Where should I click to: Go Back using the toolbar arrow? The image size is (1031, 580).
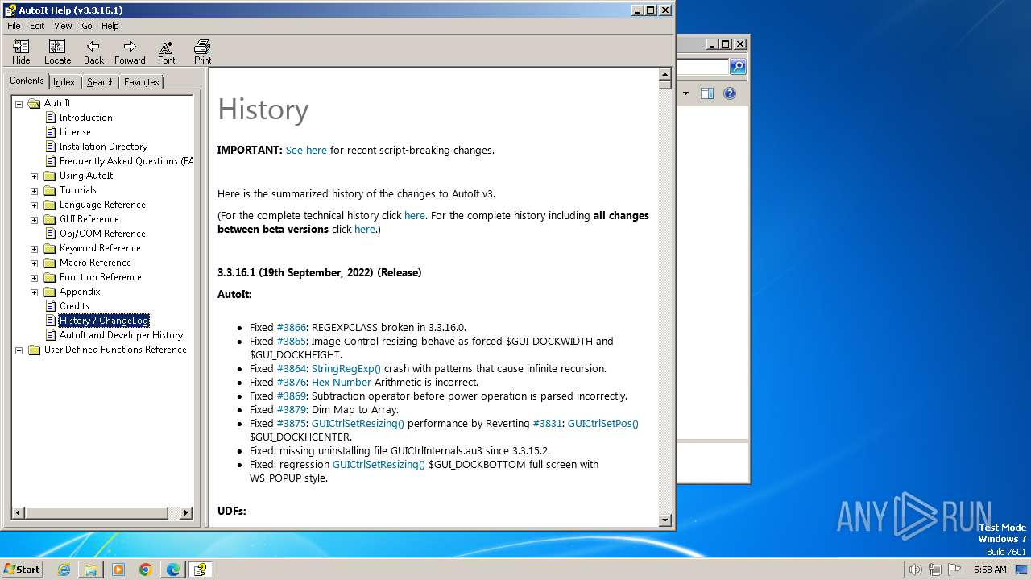(x=93, y=52)
